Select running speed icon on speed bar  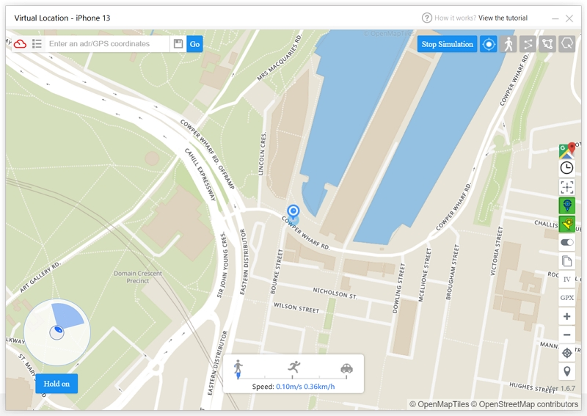[x=294, y=367]
